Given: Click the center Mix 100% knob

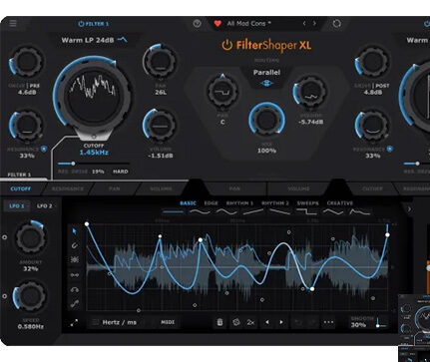Looking at the screenshot, I should pos(266,120).
